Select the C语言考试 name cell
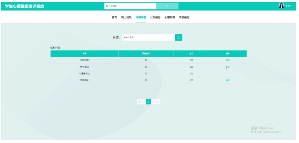 point(85,74)
